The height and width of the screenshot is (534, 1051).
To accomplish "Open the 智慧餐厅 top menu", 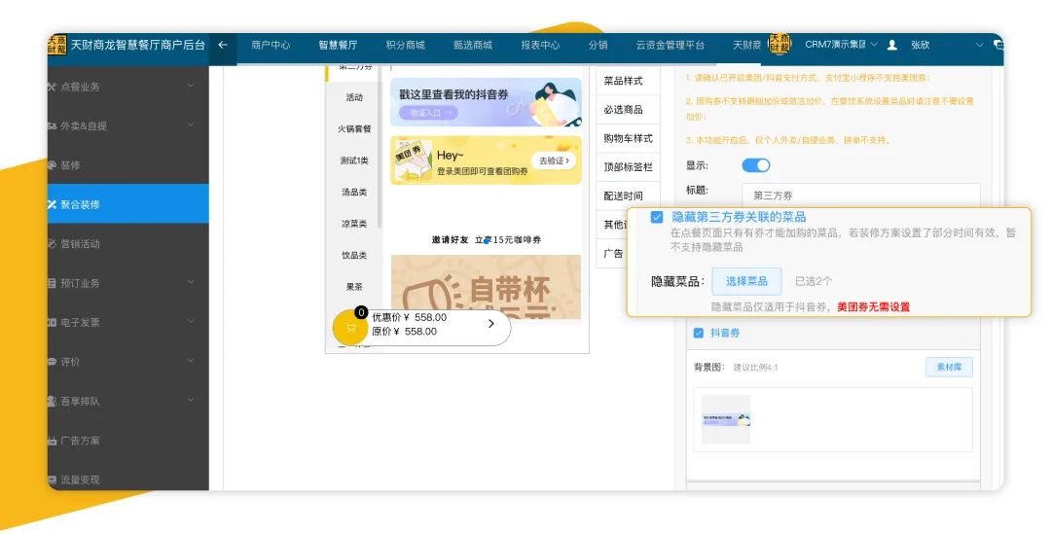I will 338,45.
